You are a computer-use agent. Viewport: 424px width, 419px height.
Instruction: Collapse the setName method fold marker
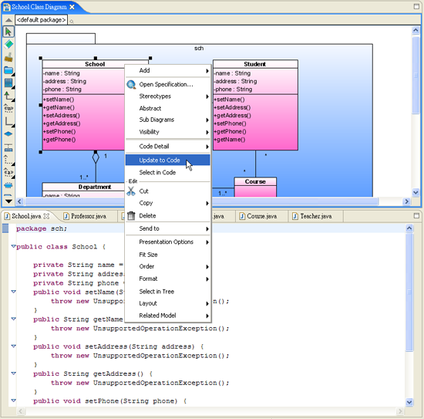(x=13, y=292)
